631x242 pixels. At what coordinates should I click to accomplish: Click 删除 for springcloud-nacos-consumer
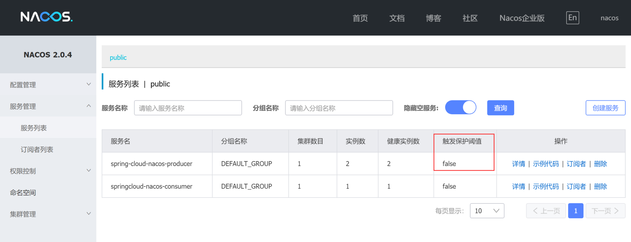tap(600, 186)
